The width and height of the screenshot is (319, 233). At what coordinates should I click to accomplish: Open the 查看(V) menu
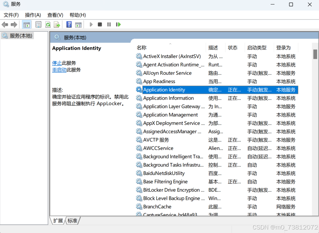55,15
